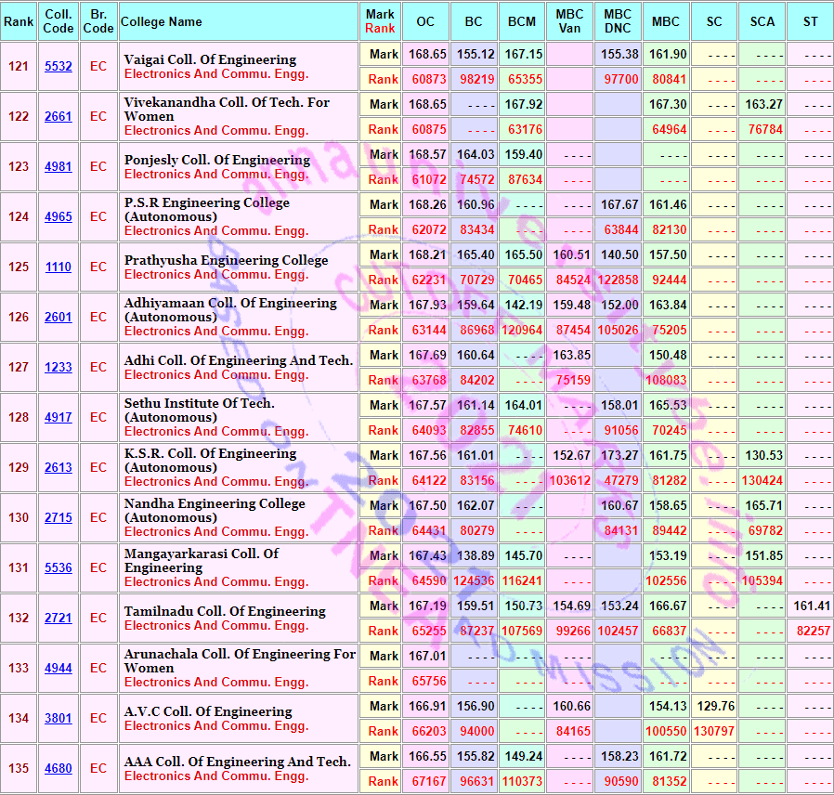The height and width of the screenshot is (795, 834).
Task: Open college code 2661 link
Action: pos(58,116)
